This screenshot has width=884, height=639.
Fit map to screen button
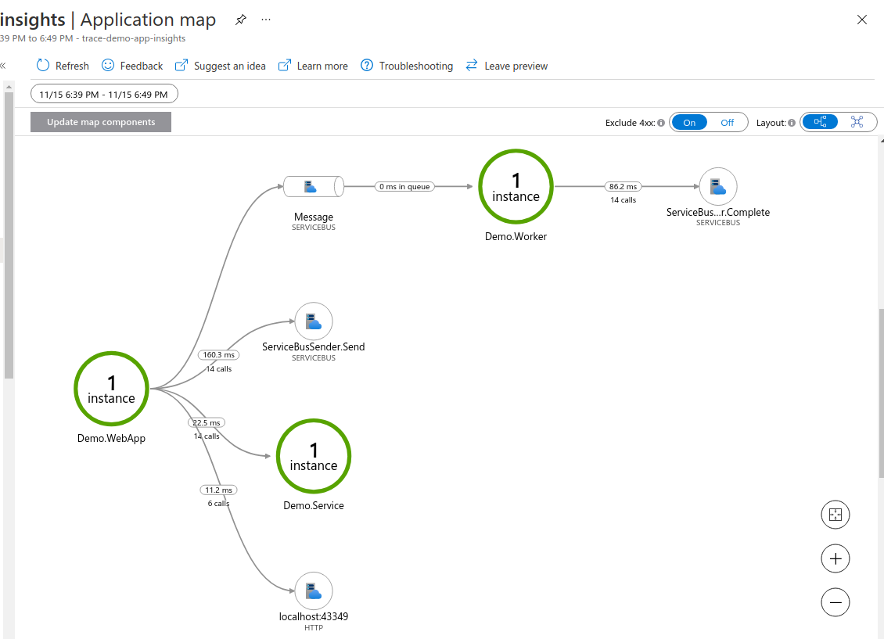pos(835,515)
